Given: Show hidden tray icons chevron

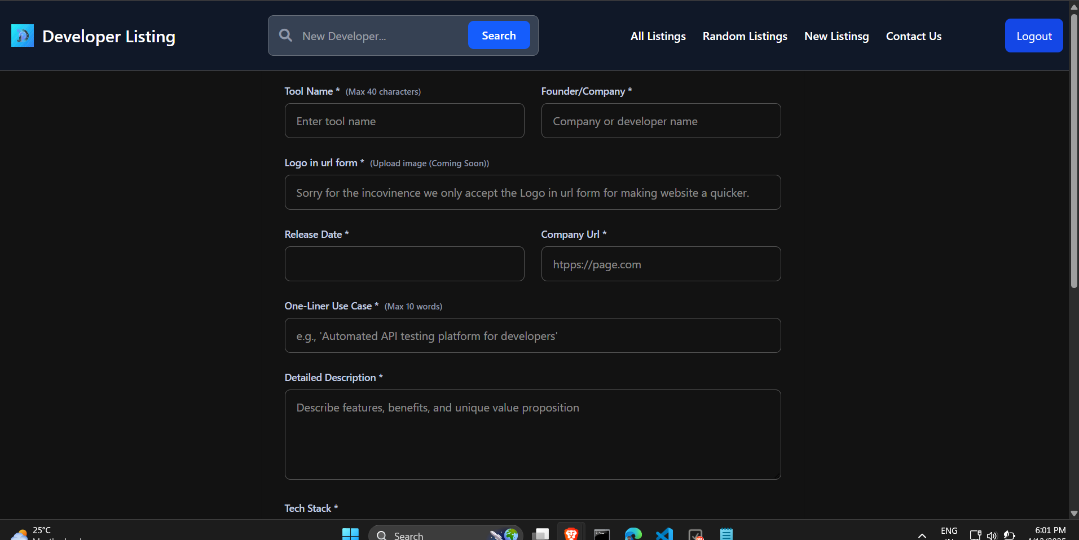Looking at the screenshot, I should coord(922,535).
